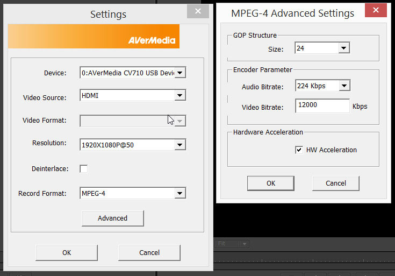This screenshot has height=276, width=395.
Task: Close the MPEG-4 Advanced Settings window
Action: 376,10
